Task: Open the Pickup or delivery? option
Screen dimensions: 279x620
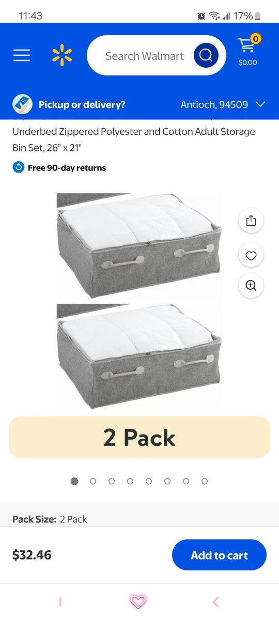Action: pos(82,104)
